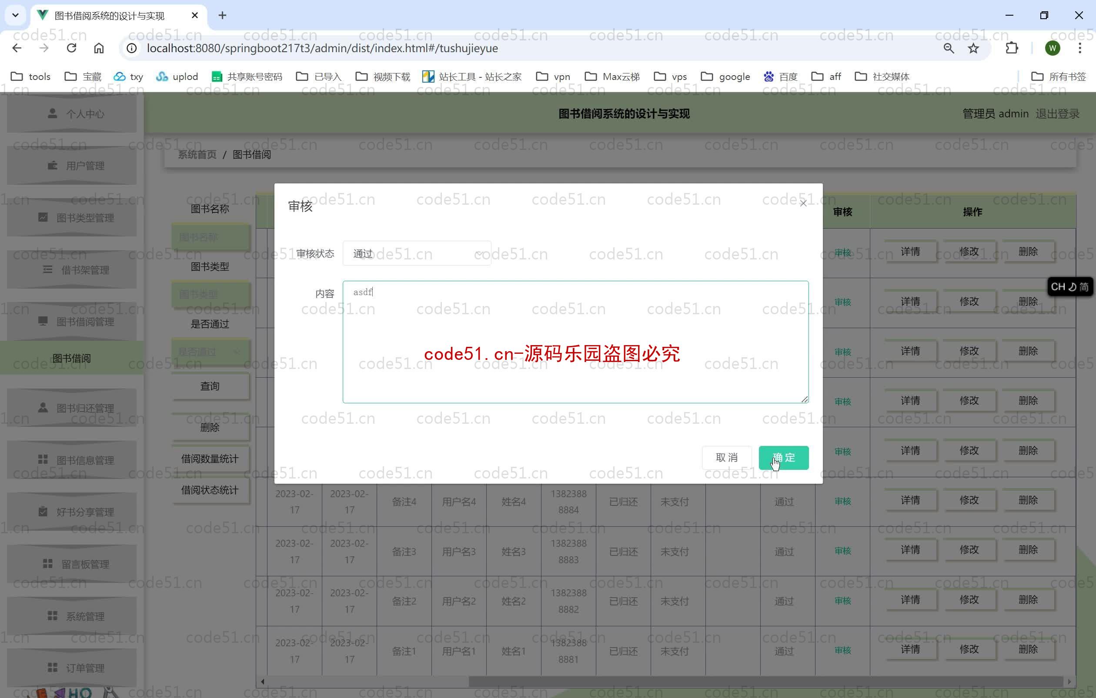Open the Chrome profile avatar W

(1053, 48)
